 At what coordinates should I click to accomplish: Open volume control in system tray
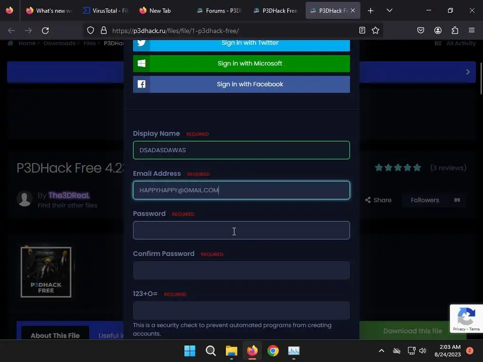coord(423,351)
